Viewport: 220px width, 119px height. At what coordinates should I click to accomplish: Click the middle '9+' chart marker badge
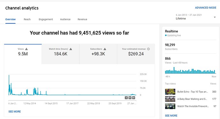point(130,98)
